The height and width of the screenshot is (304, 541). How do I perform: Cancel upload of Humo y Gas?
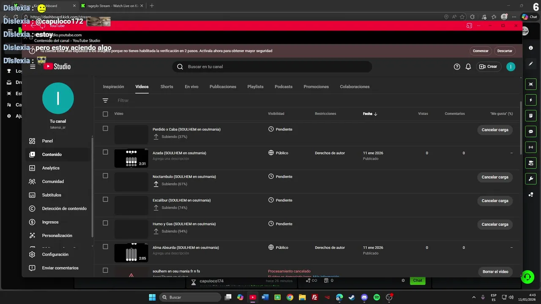495,224
